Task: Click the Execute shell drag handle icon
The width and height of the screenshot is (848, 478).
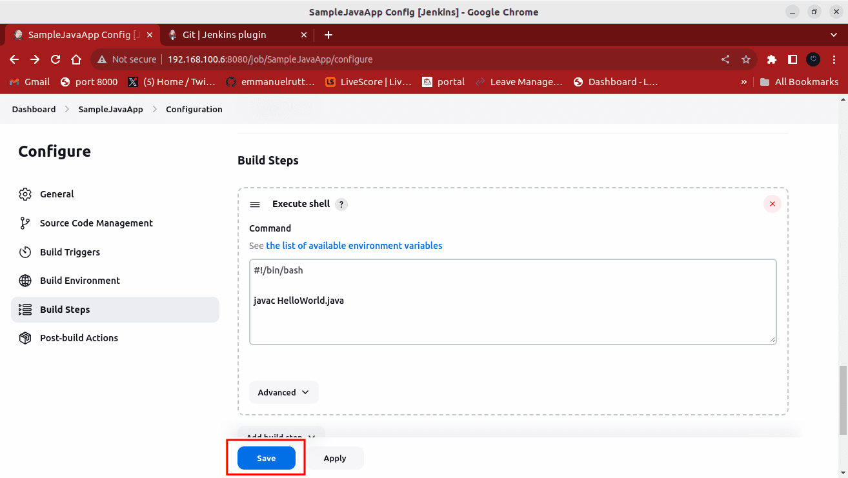Action: (x=255, y=204)
